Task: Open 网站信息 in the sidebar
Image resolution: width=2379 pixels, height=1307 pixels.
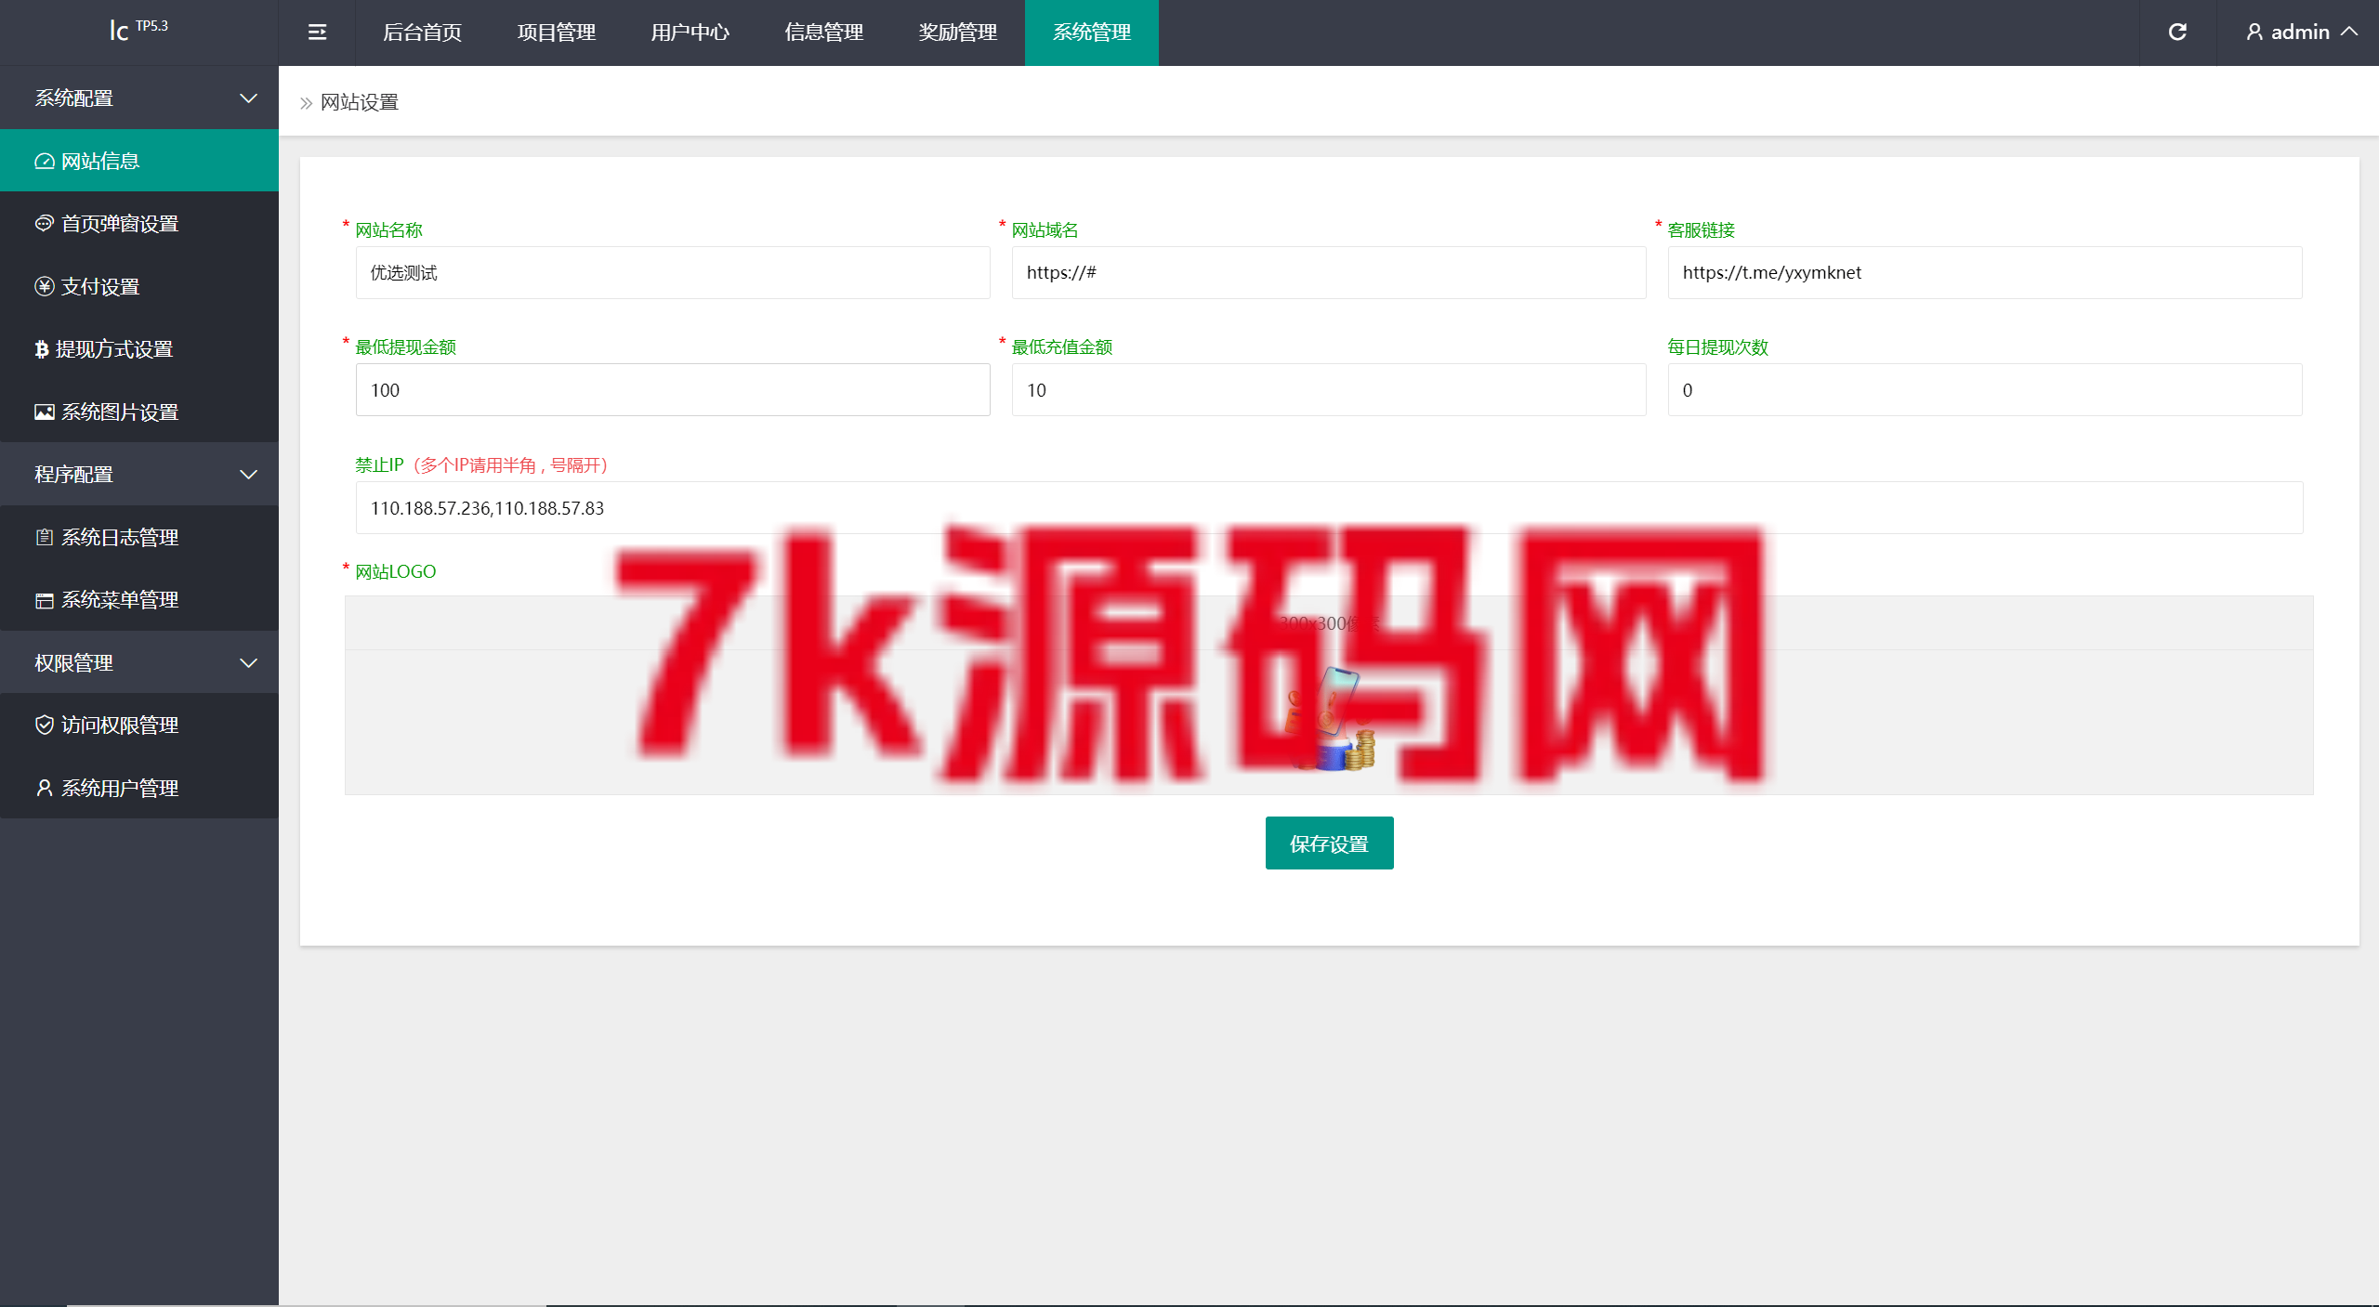Action: [139, 161]
